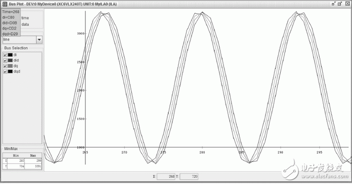This screenshot has width=352, height=184.
Task: Toggle the dq bus checkbox
Action: (x=5, y=66)
